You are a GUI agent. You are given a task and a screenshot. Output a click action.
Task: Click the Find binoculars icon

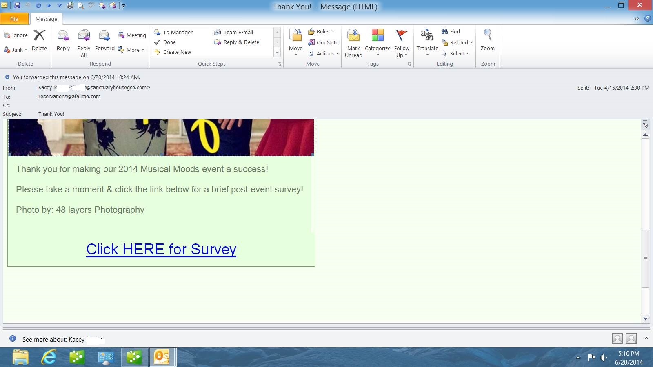445,31
